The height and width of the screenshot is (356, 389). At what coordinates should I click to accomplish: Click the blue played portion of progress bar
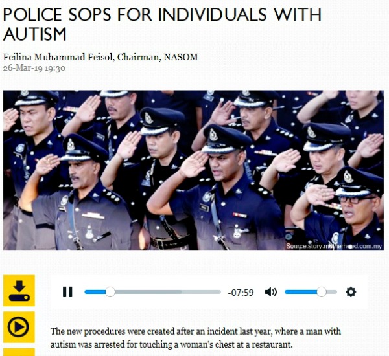(x=95, y=292)
